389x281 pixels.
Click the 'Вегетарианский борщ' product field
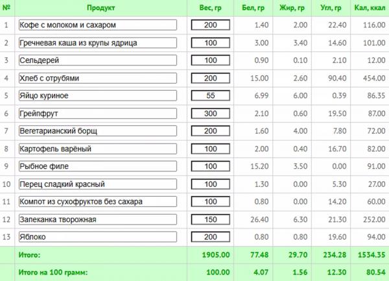(x=98, y=131)
